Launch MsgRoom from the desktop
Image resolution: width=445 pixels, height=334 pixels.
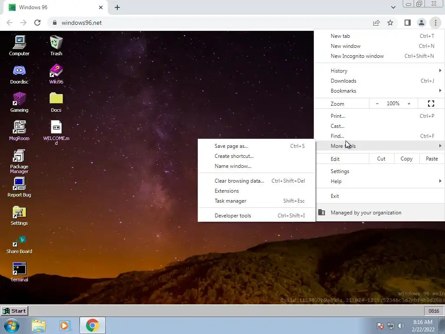click(19, 130)
